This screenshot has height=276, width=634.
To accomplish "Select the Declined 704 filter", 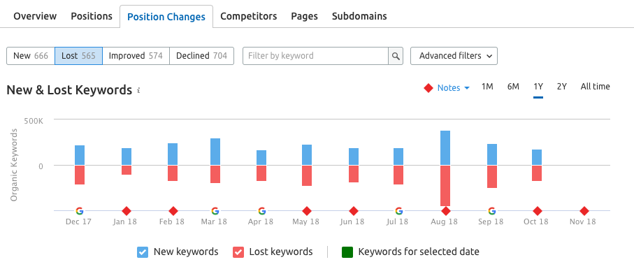I will coord(202,56).
